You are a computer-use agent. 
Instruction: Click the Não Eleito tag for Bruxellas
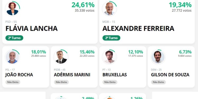(110, 82)
